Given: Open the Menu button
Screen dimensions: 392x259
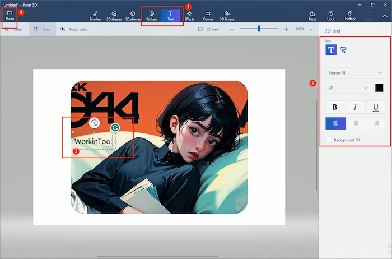Looking at the screenshot, I should tap(10, 15).
